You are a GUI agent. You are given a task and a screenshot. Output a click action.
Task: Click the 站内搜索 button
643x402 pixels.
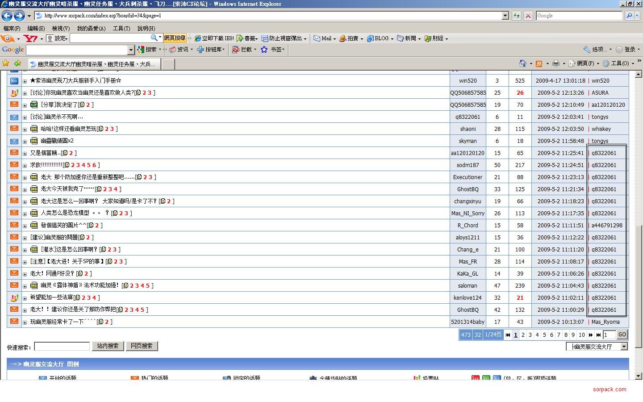[108, 346]
